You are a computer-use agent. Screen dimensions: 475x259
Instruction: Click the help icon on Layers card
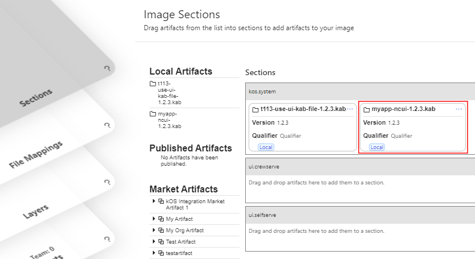coord(107,182)
